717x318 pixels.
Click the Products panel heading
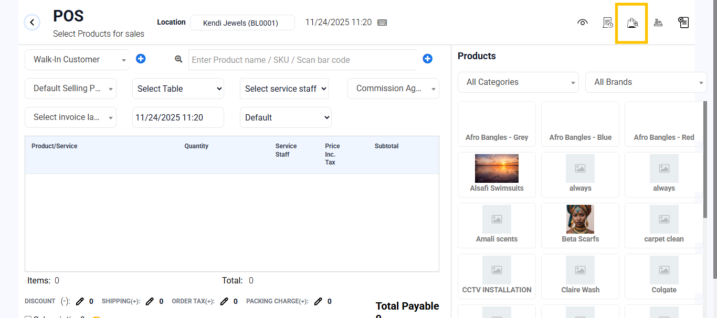pos(477,56)
